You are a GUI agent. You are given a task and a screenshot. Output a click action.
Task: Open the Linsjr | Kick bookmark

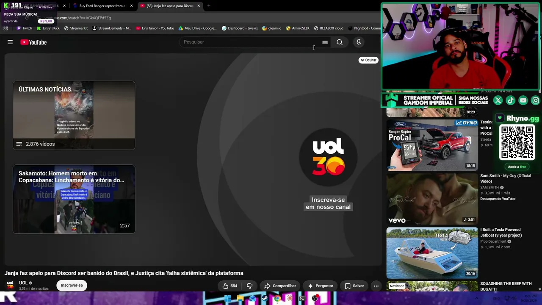pyautogui.click(x=48, y=28)
